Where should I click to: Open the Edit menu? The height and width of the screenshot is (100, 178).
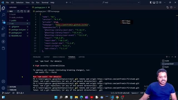(x=12, y=2)
